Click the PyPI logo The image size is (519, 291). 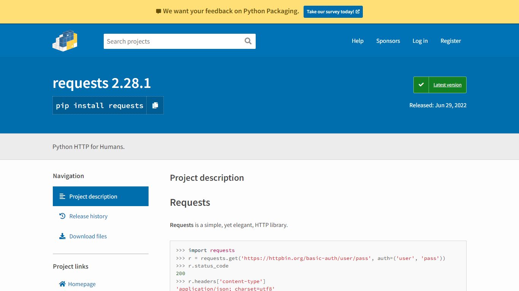point(65,41)
